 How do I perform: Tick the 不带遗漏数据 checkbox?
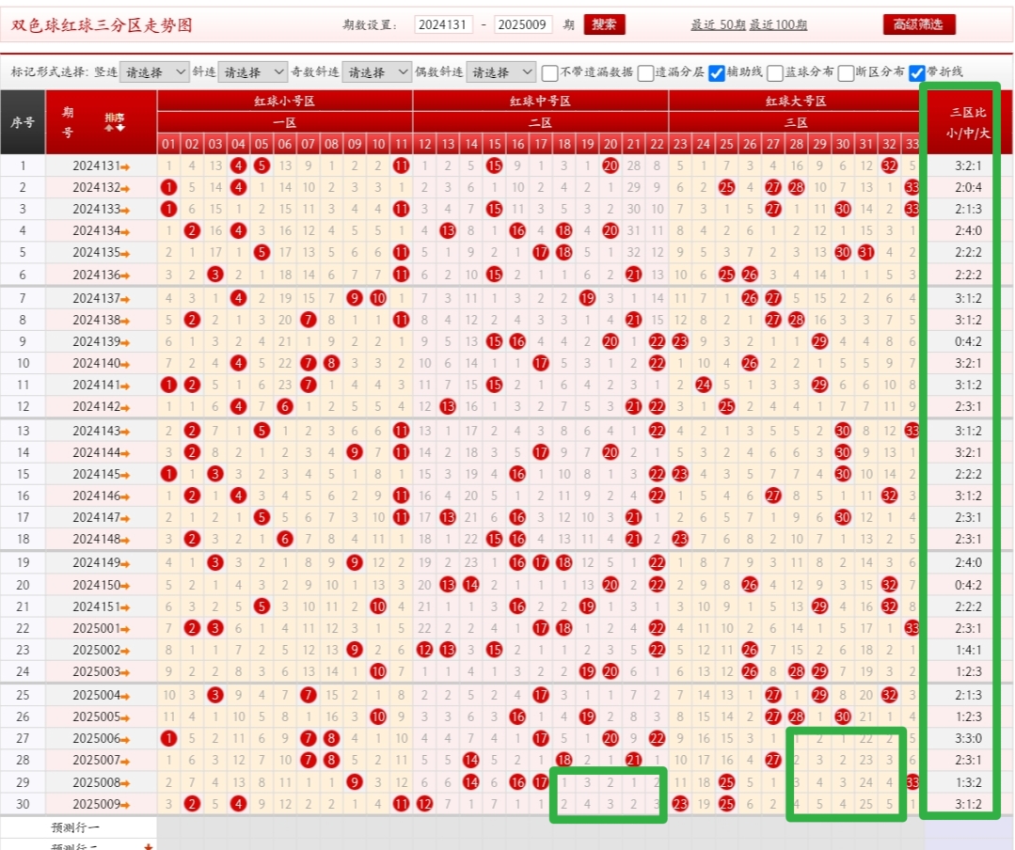(549, 72)
